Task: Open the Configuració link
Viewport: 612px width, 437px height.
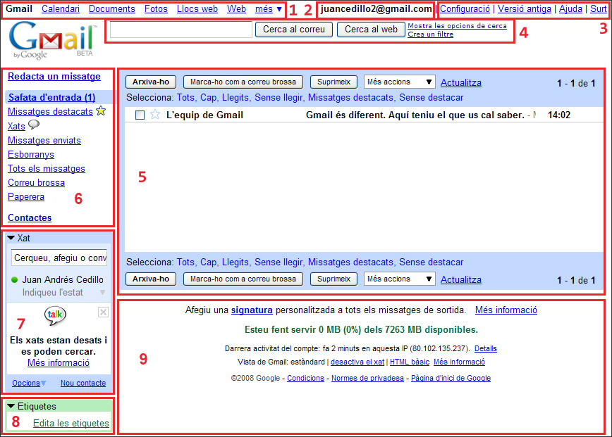Action: coord(465,9)
